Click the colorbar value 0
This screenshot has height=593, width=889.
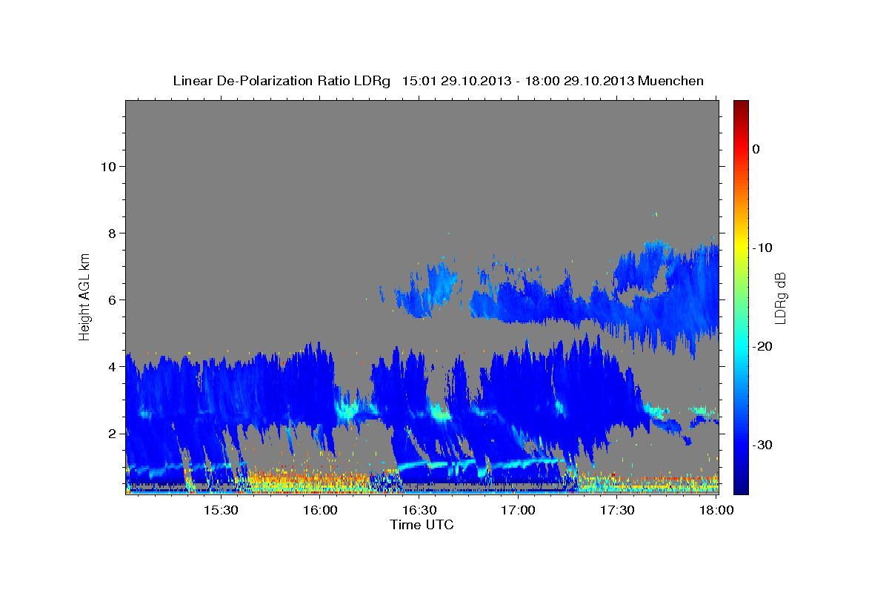[756, 149]
